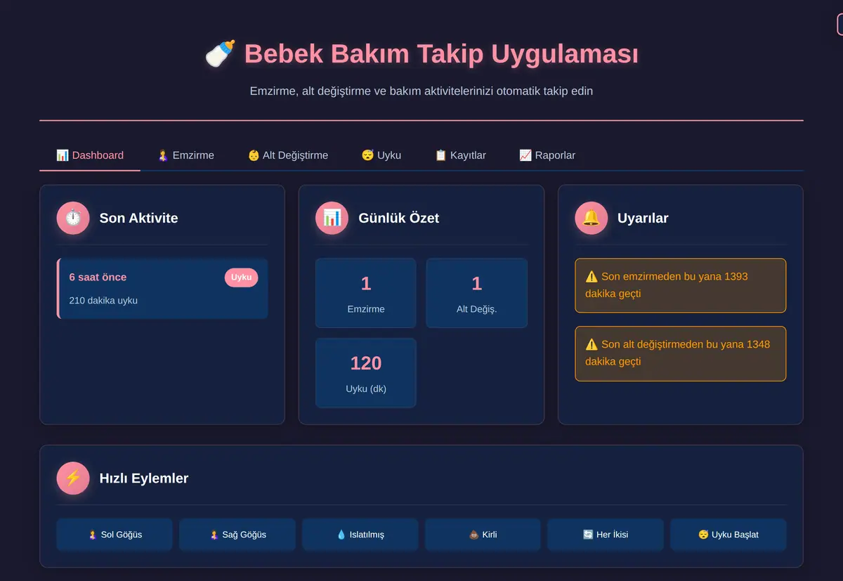Click the 210 dakika uyku text
This screenshot has height=581, width=843.
tap(103, 301)
